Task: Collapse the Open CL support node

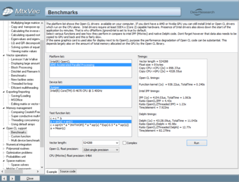Action: click(3, 128)
